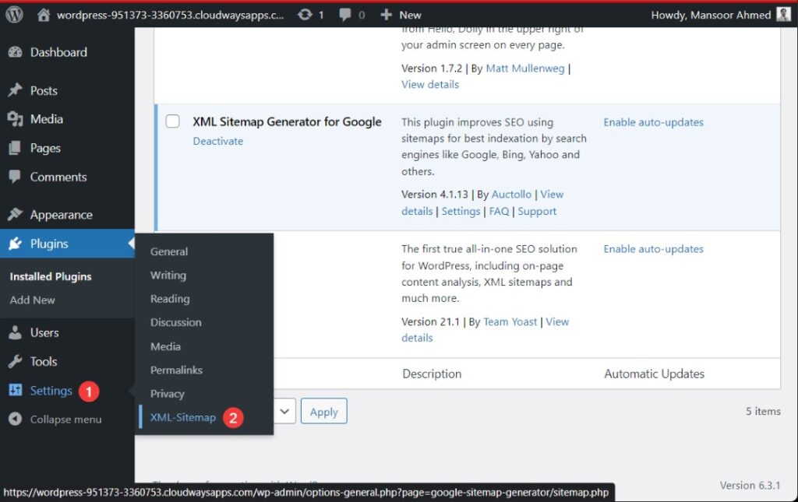Click the Apply button
This screenshot has width=798, height=502.
(323, 411)
